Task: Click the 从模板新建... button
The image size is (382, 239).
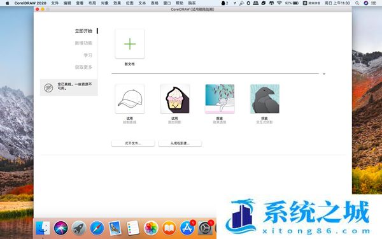Action: click(180, 143)
